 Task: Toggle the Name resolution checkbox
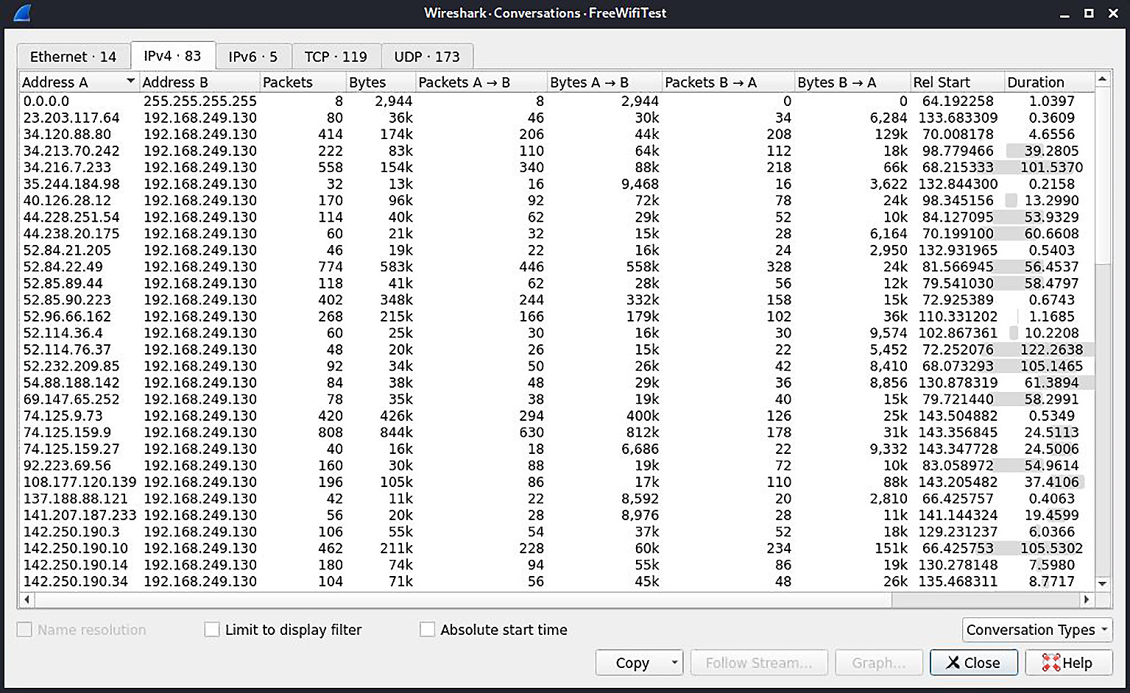[25, 630]
